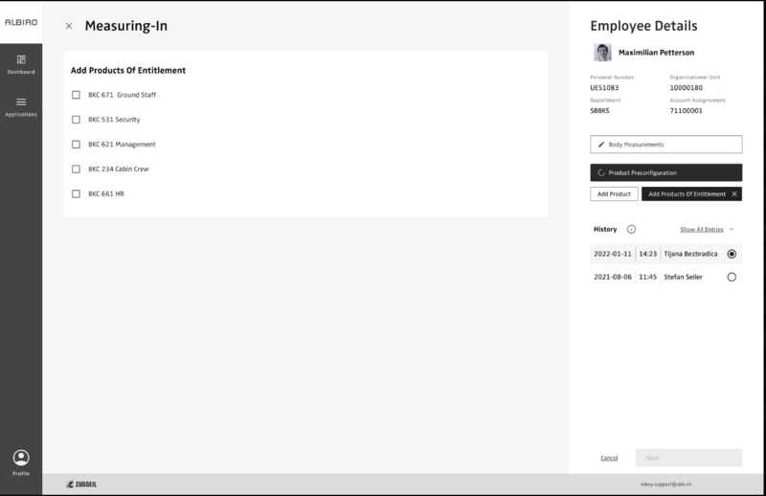Click the support email link in the footer
Screen dimensions: 766x496
tap(667, 485)
